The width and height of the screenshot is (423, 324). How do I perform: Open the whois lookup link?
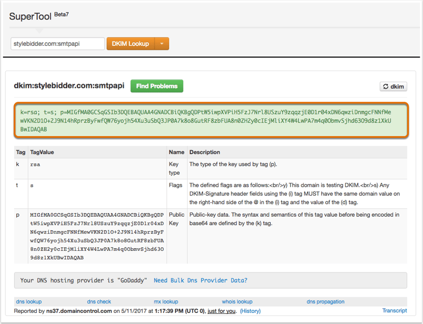pos(237,301)
